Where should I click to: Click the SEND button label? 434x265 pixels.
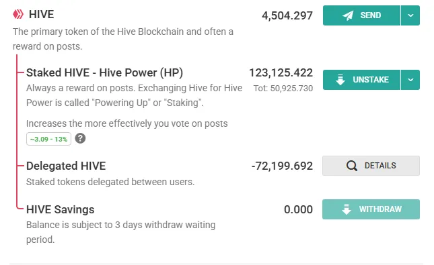pyautogui.click(x=371, y=15)
